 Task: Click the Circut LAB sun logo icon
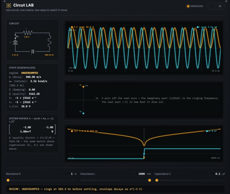tap(8, 5)
